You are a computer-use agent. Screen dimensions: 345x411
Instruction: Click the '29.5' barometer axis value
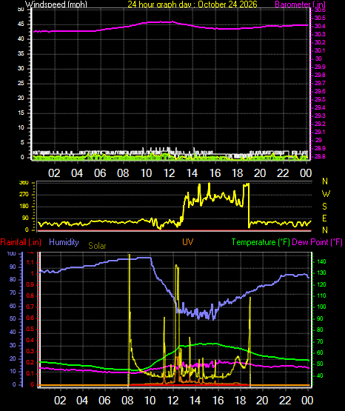point(320,99)
